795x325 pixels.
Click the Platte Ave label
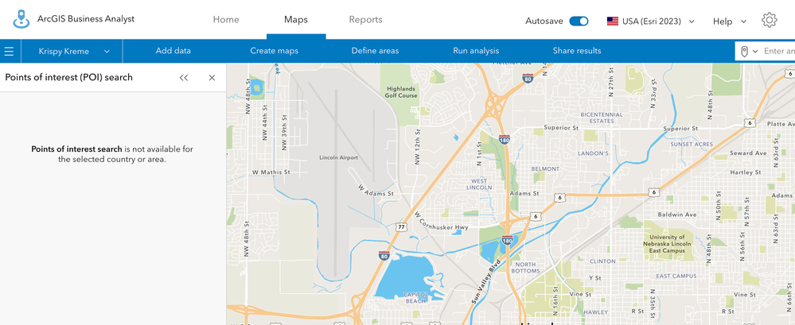pos(781,124)
